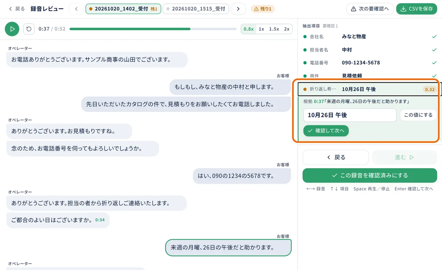This screenshot has width=442, height=270.
Task: Set playback speed to 1x
Action: coord(261,29)
